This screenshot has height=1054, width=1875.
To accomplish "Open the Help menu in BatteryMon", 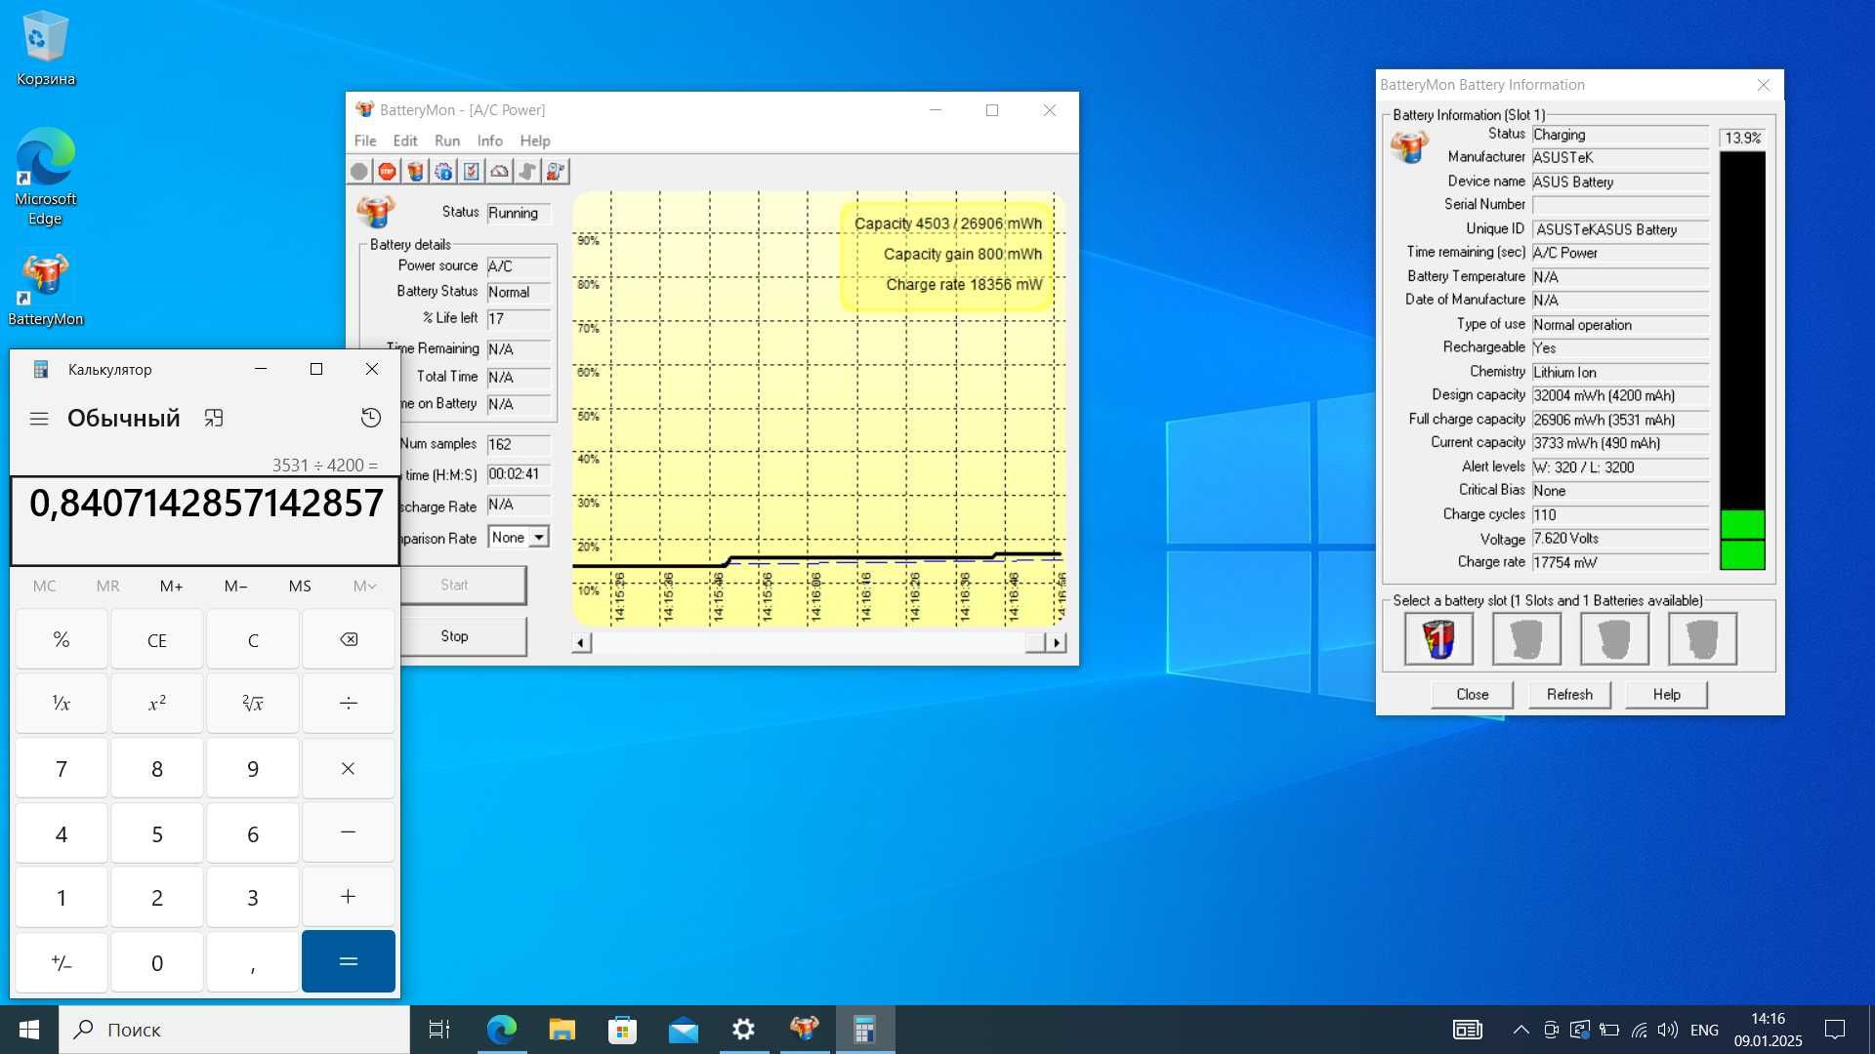I will (x=535, y=141).
